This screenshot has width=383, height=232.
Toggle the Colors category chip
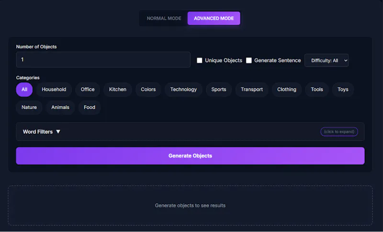tap(148, 89)
